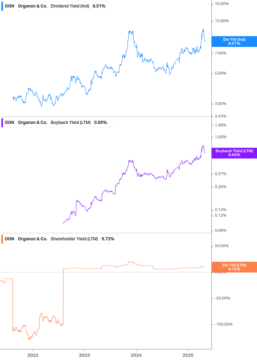Click the purple Buyback Yield legend color bar
The height and width of the screenshot is (360, 257).
[x=2, y=123]
